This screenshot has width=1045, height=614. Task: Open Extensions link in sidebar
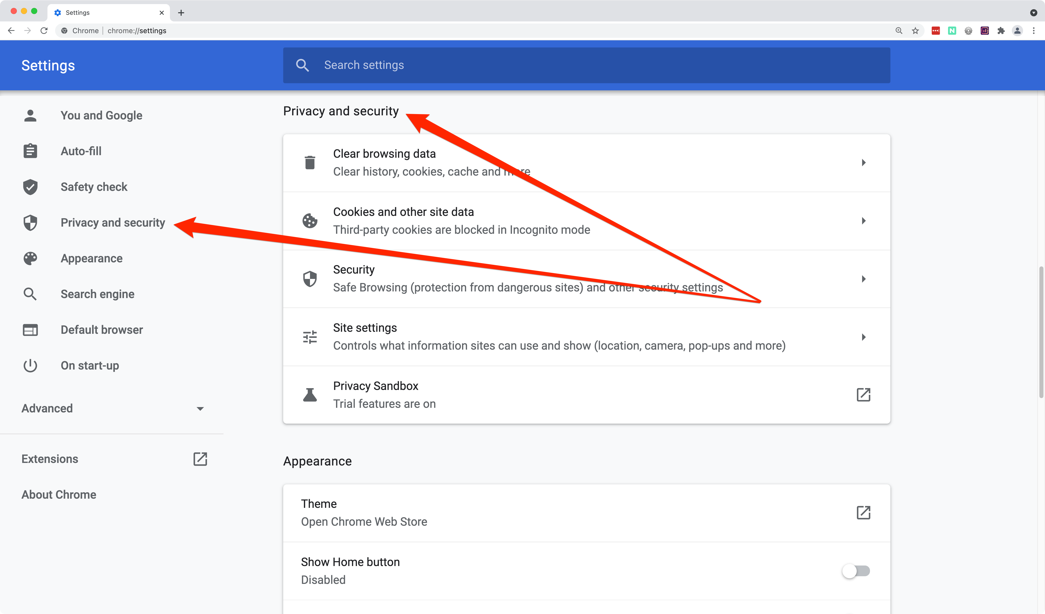click(x=50, y=459)
